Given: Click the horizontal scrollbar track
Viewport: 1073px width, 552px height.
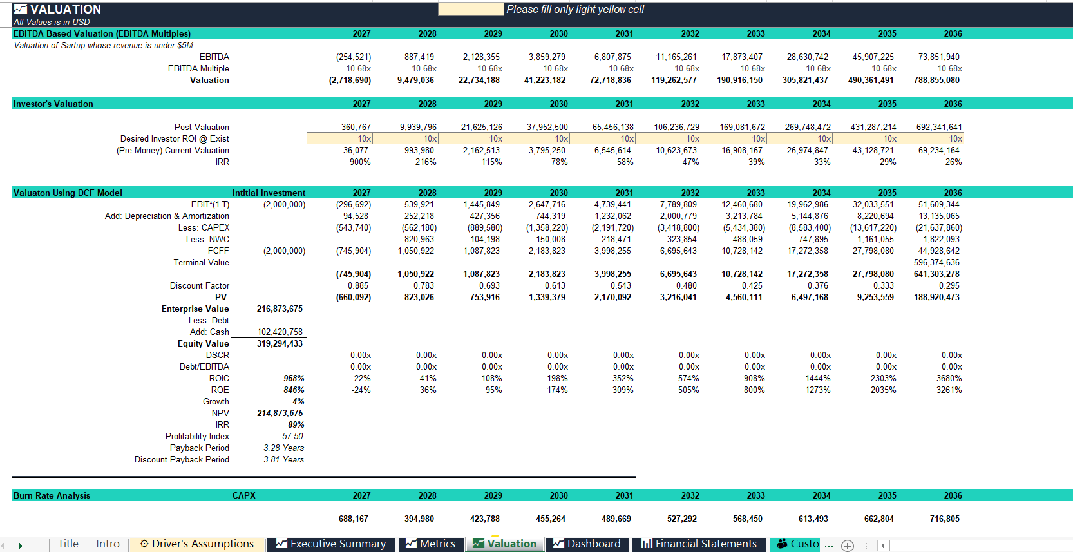Looking at the screenshot, I should pos(979,546).
